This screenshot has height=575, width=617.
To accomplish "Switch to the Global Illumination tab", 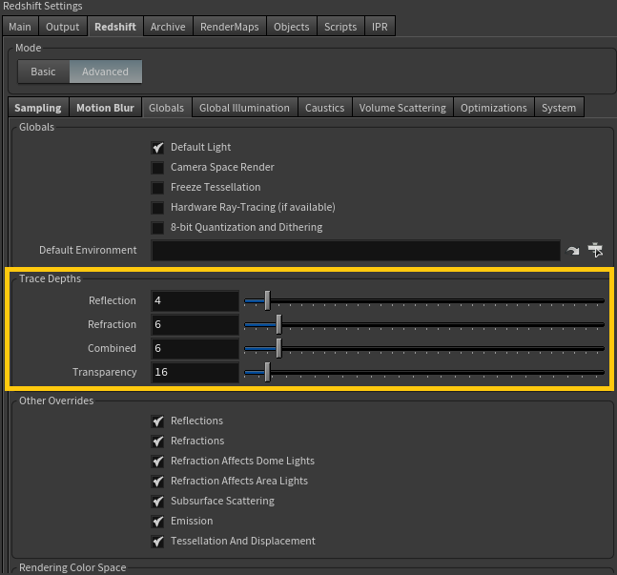I will point(244,108).
